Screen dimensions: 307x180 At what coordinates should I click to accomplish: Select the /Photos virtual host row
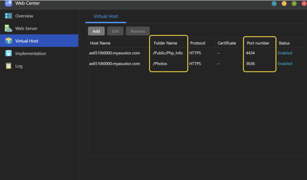[161, 64]
